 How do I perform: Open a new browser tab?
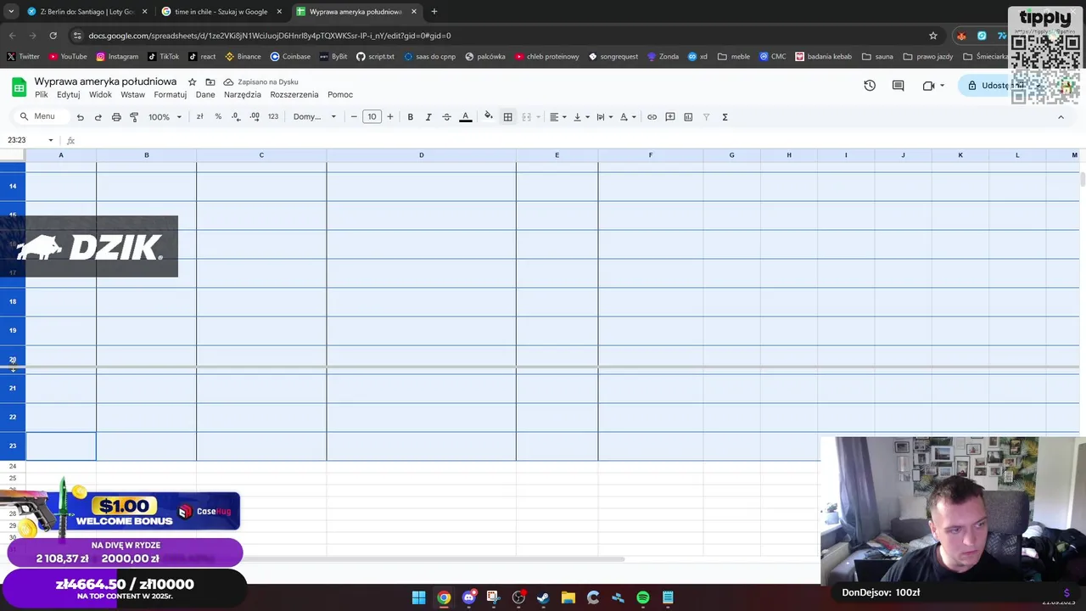click(434, 12)
